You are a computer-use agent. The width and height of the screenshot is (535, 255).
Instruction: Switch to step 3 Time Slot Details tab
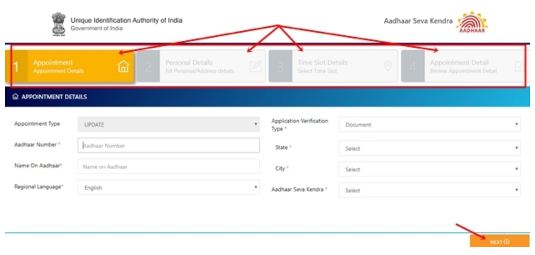tap(332, 67)
